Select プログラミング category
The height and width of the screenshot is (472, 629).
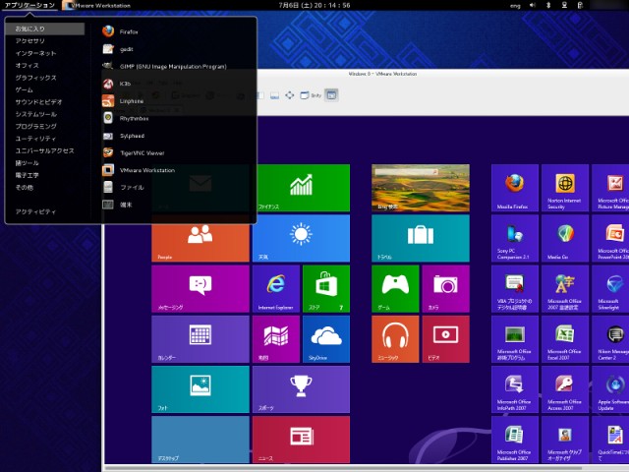pos(36,126)
